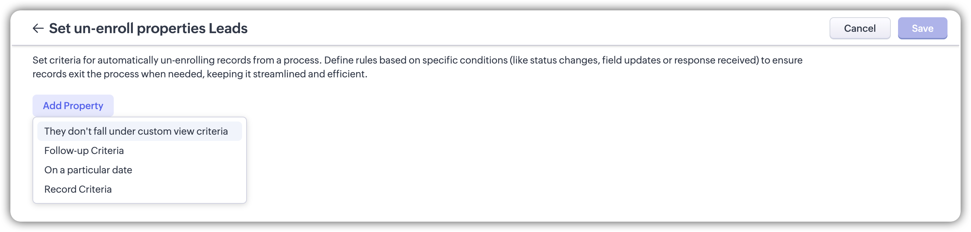971x232 pixels.
Task: Hit the purple Save button
Action: click(x=922, y=28)
